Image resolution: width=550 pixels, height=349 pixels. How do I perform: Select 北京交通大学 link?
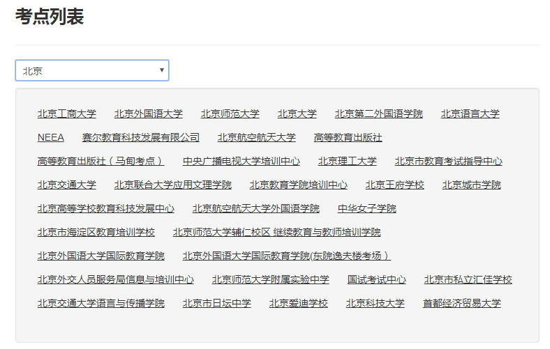click(x=66, y=185)
